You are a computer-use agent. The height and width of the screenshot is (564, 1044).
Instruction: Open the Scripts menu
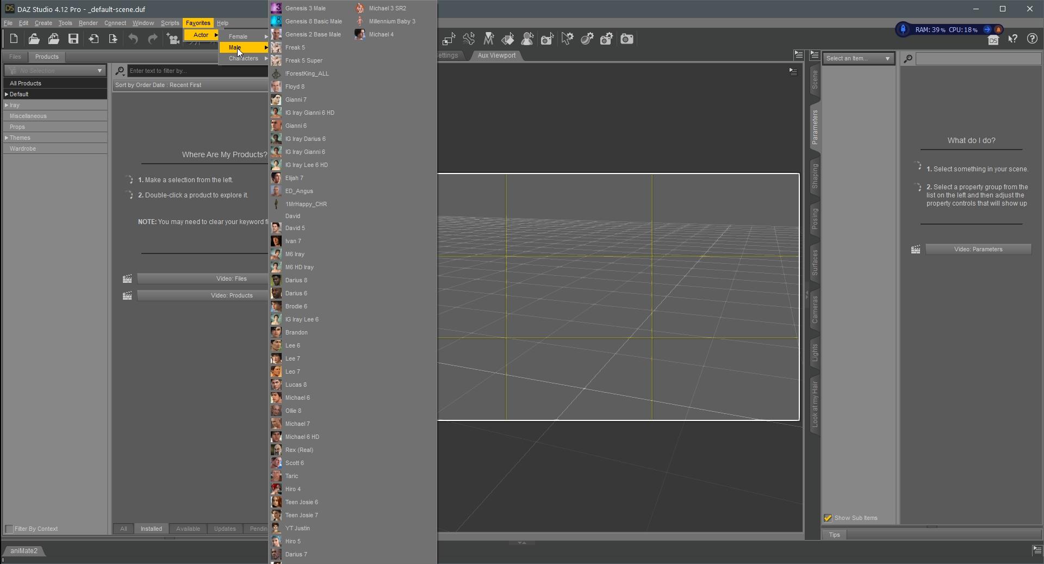click(170, 23)
